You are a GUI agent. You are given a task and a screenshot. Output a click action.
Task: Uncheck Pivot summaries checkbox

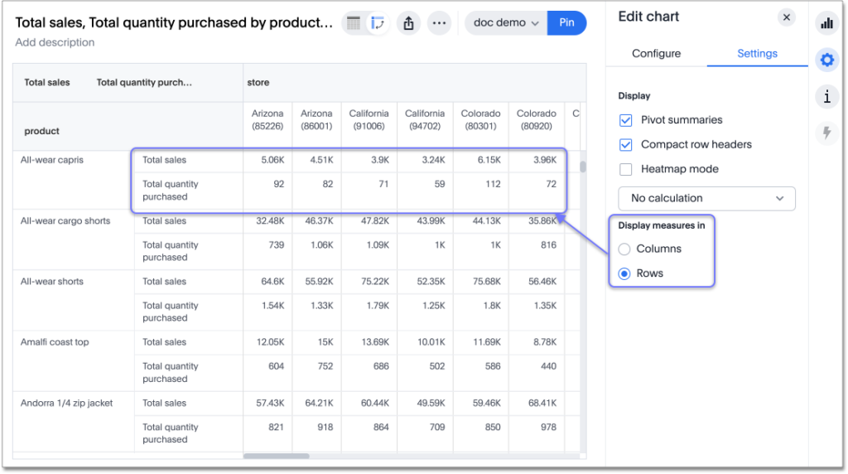[x=626, y=120]
